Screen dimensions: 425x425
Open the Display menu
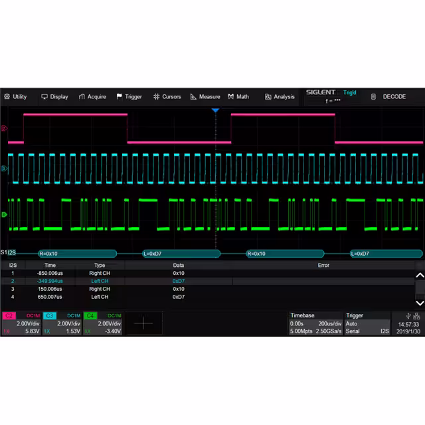click(54, 97)
